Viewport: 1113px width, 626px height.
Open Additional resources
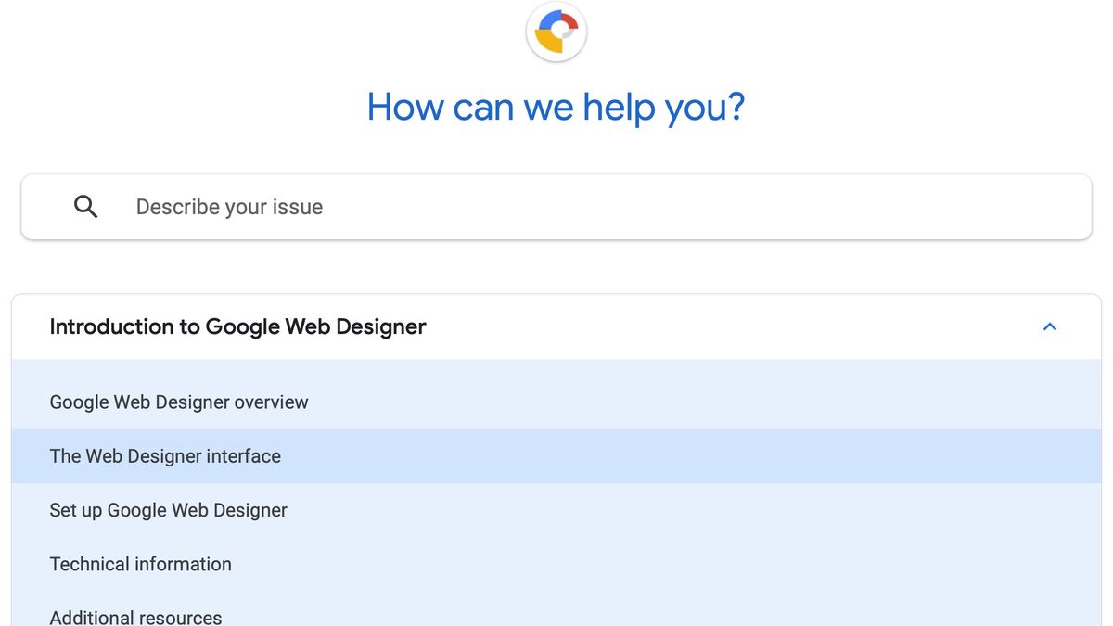[135, 615]
